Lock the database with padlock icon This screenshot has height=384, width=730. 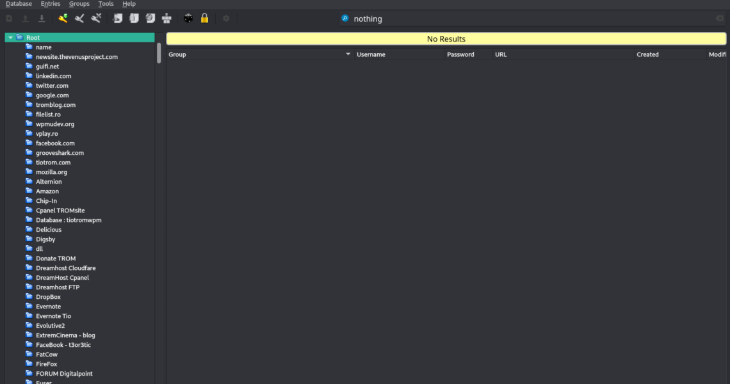[x=204, y=19]
